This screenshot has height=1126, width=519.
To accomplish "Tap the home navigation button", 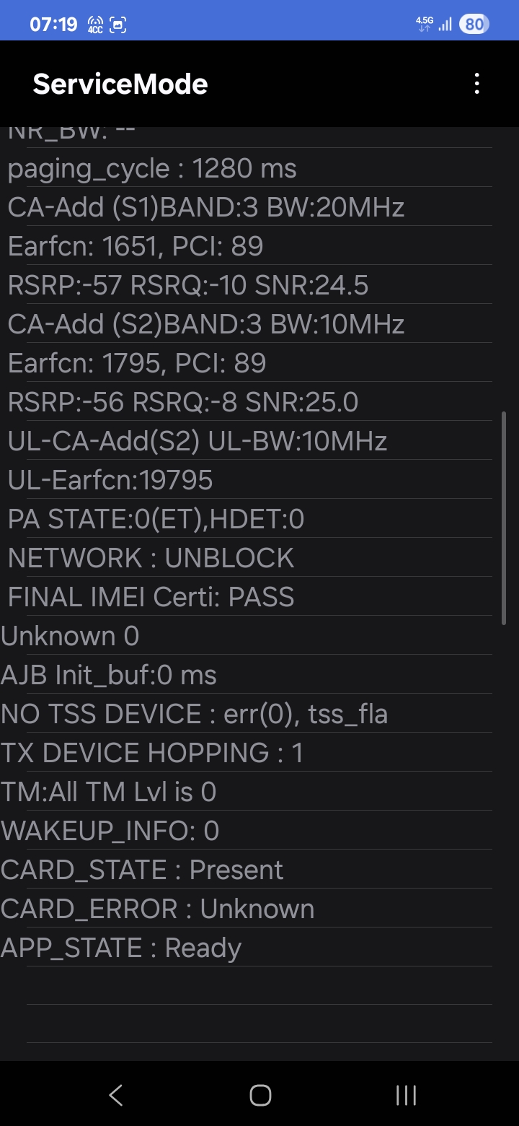I will (260, 1095).
